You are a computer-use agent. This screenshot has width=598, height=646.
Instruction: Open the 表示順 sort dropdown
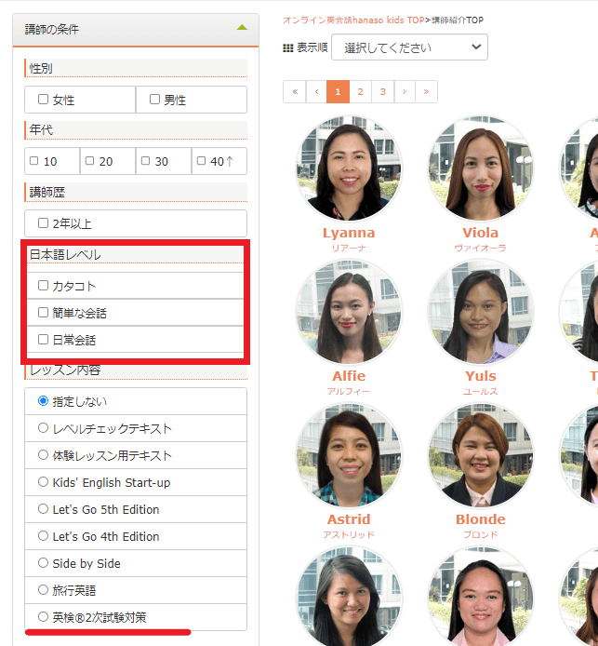click(x=409, y=47)
